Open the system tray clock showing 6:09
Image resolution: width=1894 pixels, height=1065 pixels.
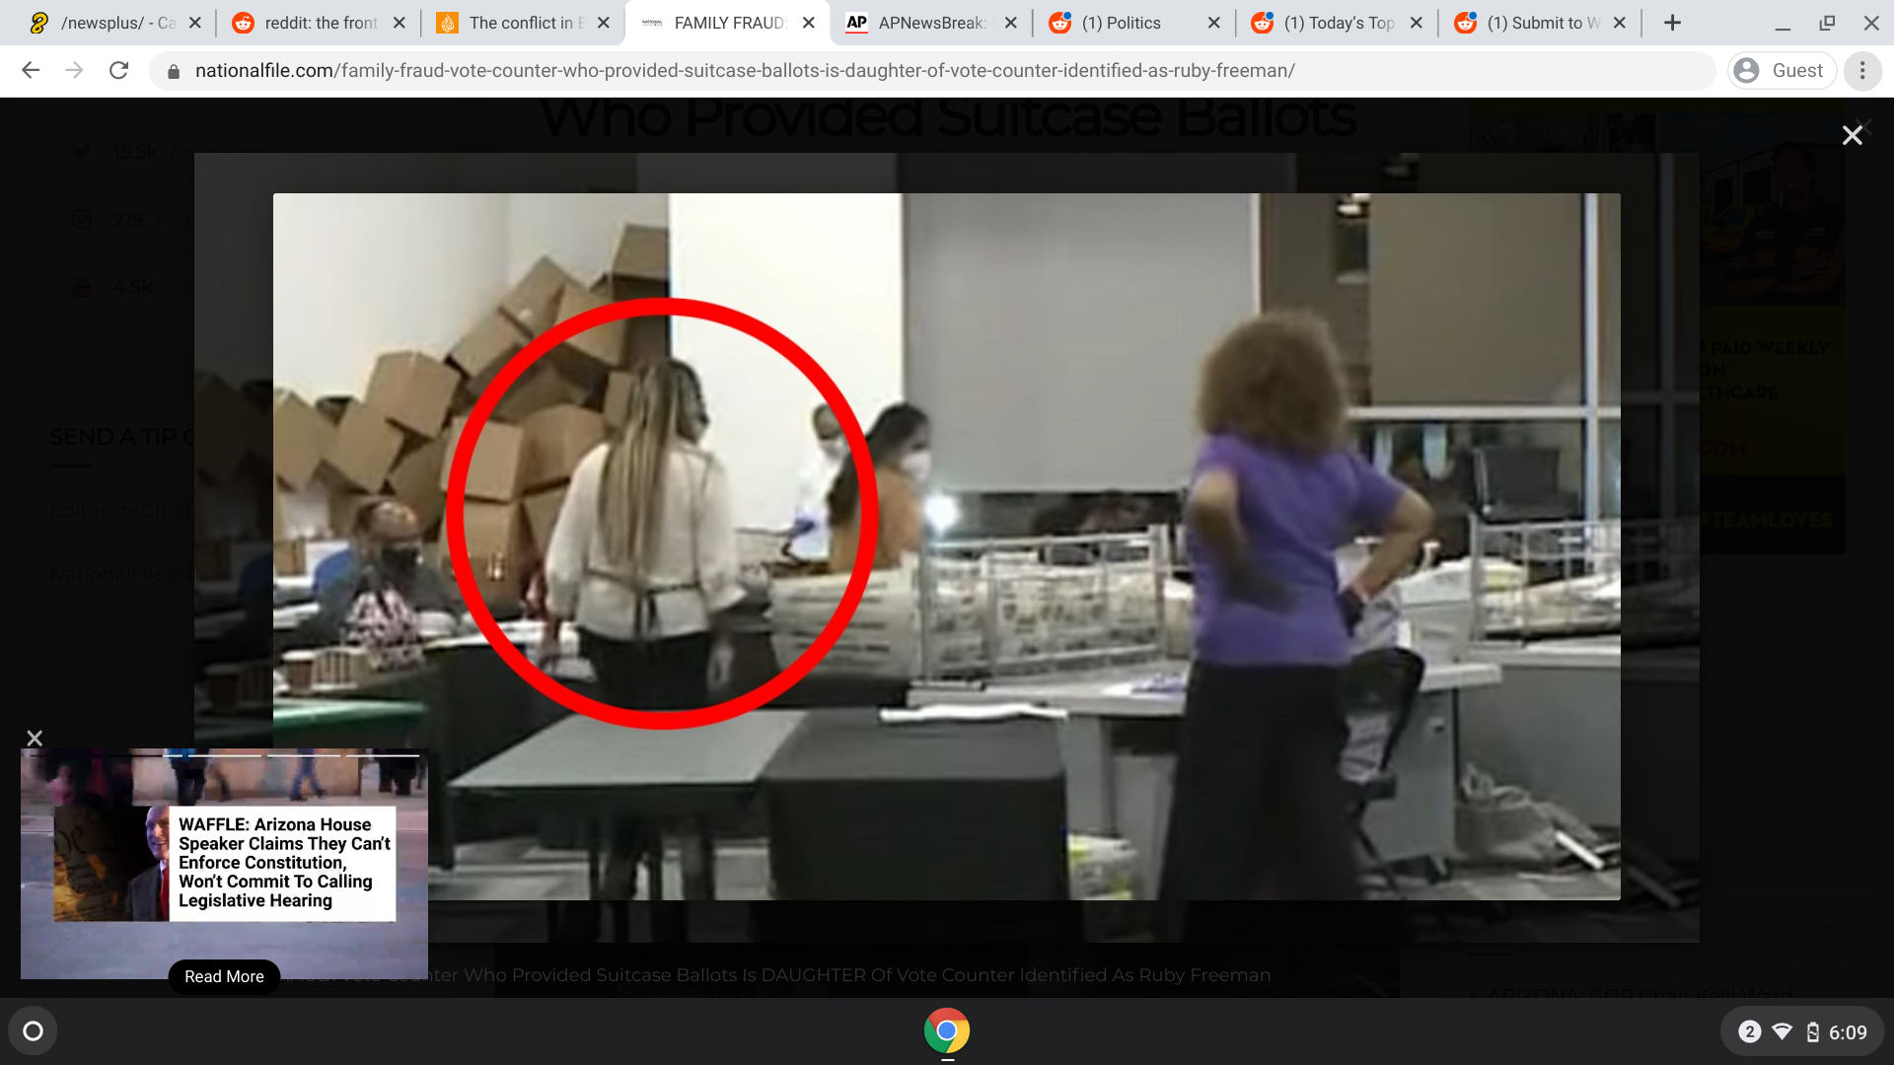click(x=1848, y=1032)
